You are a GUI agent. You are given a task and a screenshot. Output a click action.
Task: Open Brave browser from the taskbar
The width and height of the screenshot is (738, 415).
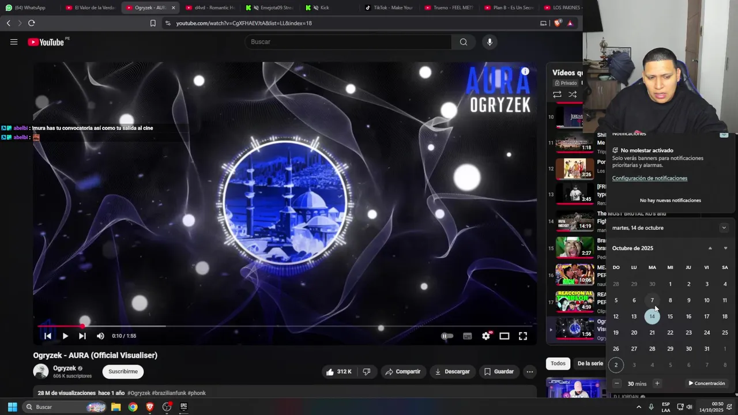pos(150,407)
